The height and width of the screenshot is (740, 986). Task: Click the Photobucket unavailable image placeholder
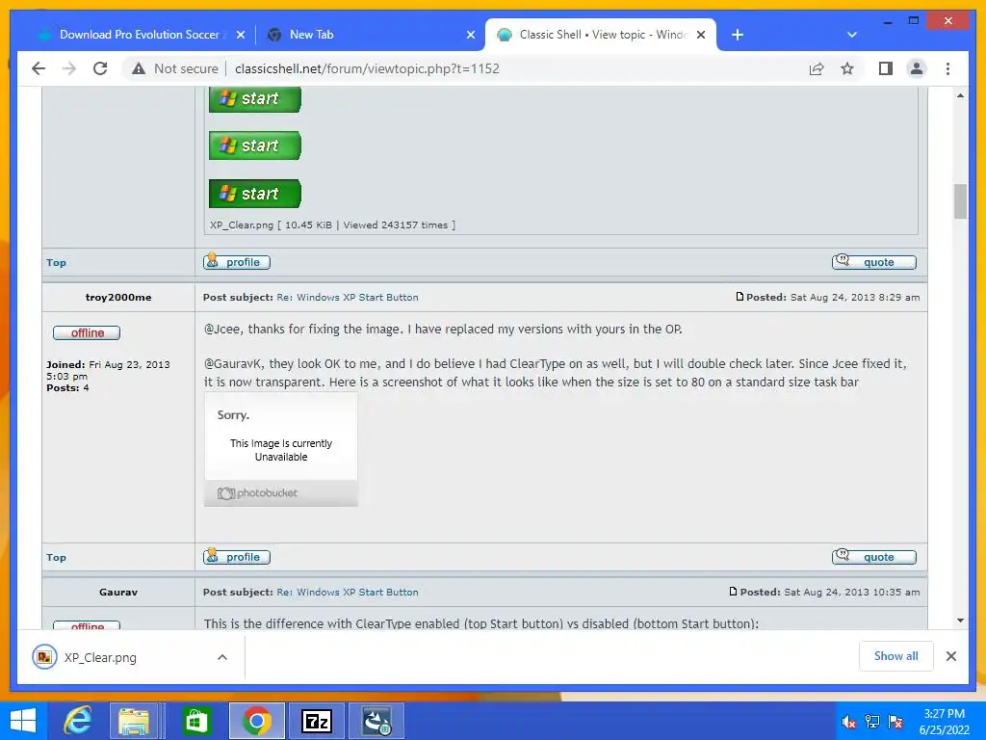pos(281,449)
